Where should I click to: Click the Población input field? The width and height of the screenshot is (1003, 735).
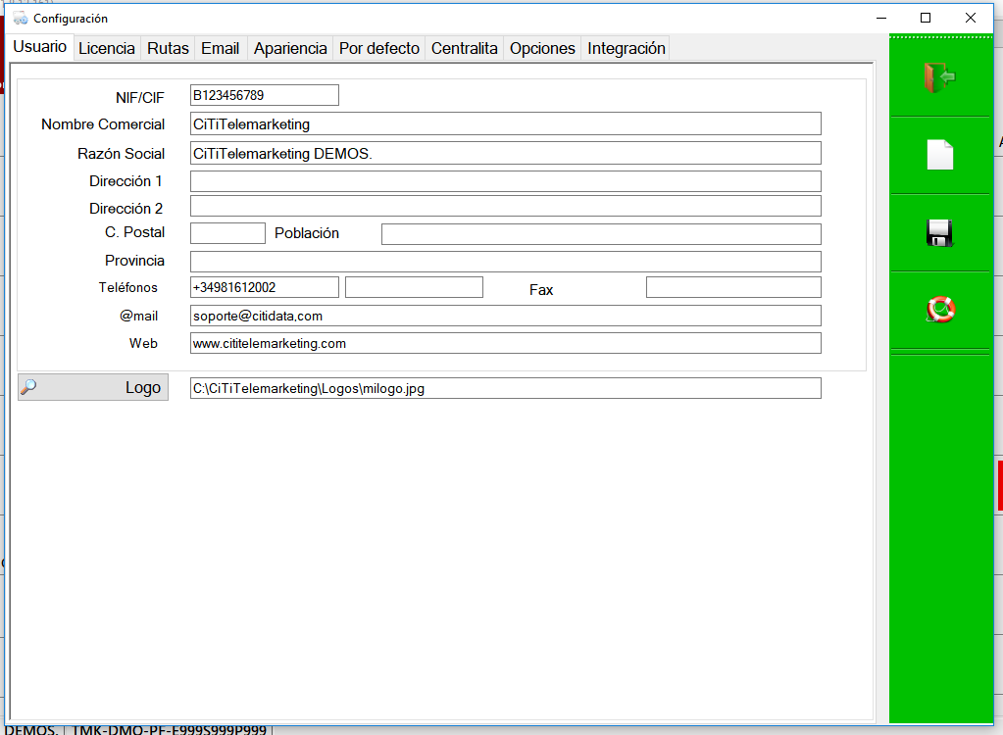[x=601, y=234]
